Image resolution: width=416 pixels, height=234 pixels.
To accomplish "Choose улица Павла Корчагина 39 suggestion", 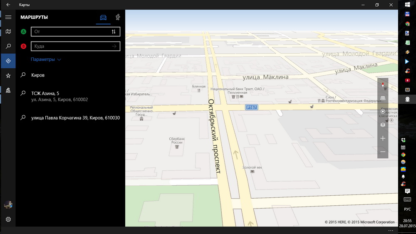I will pyautogui.click(x=70, y=118).
